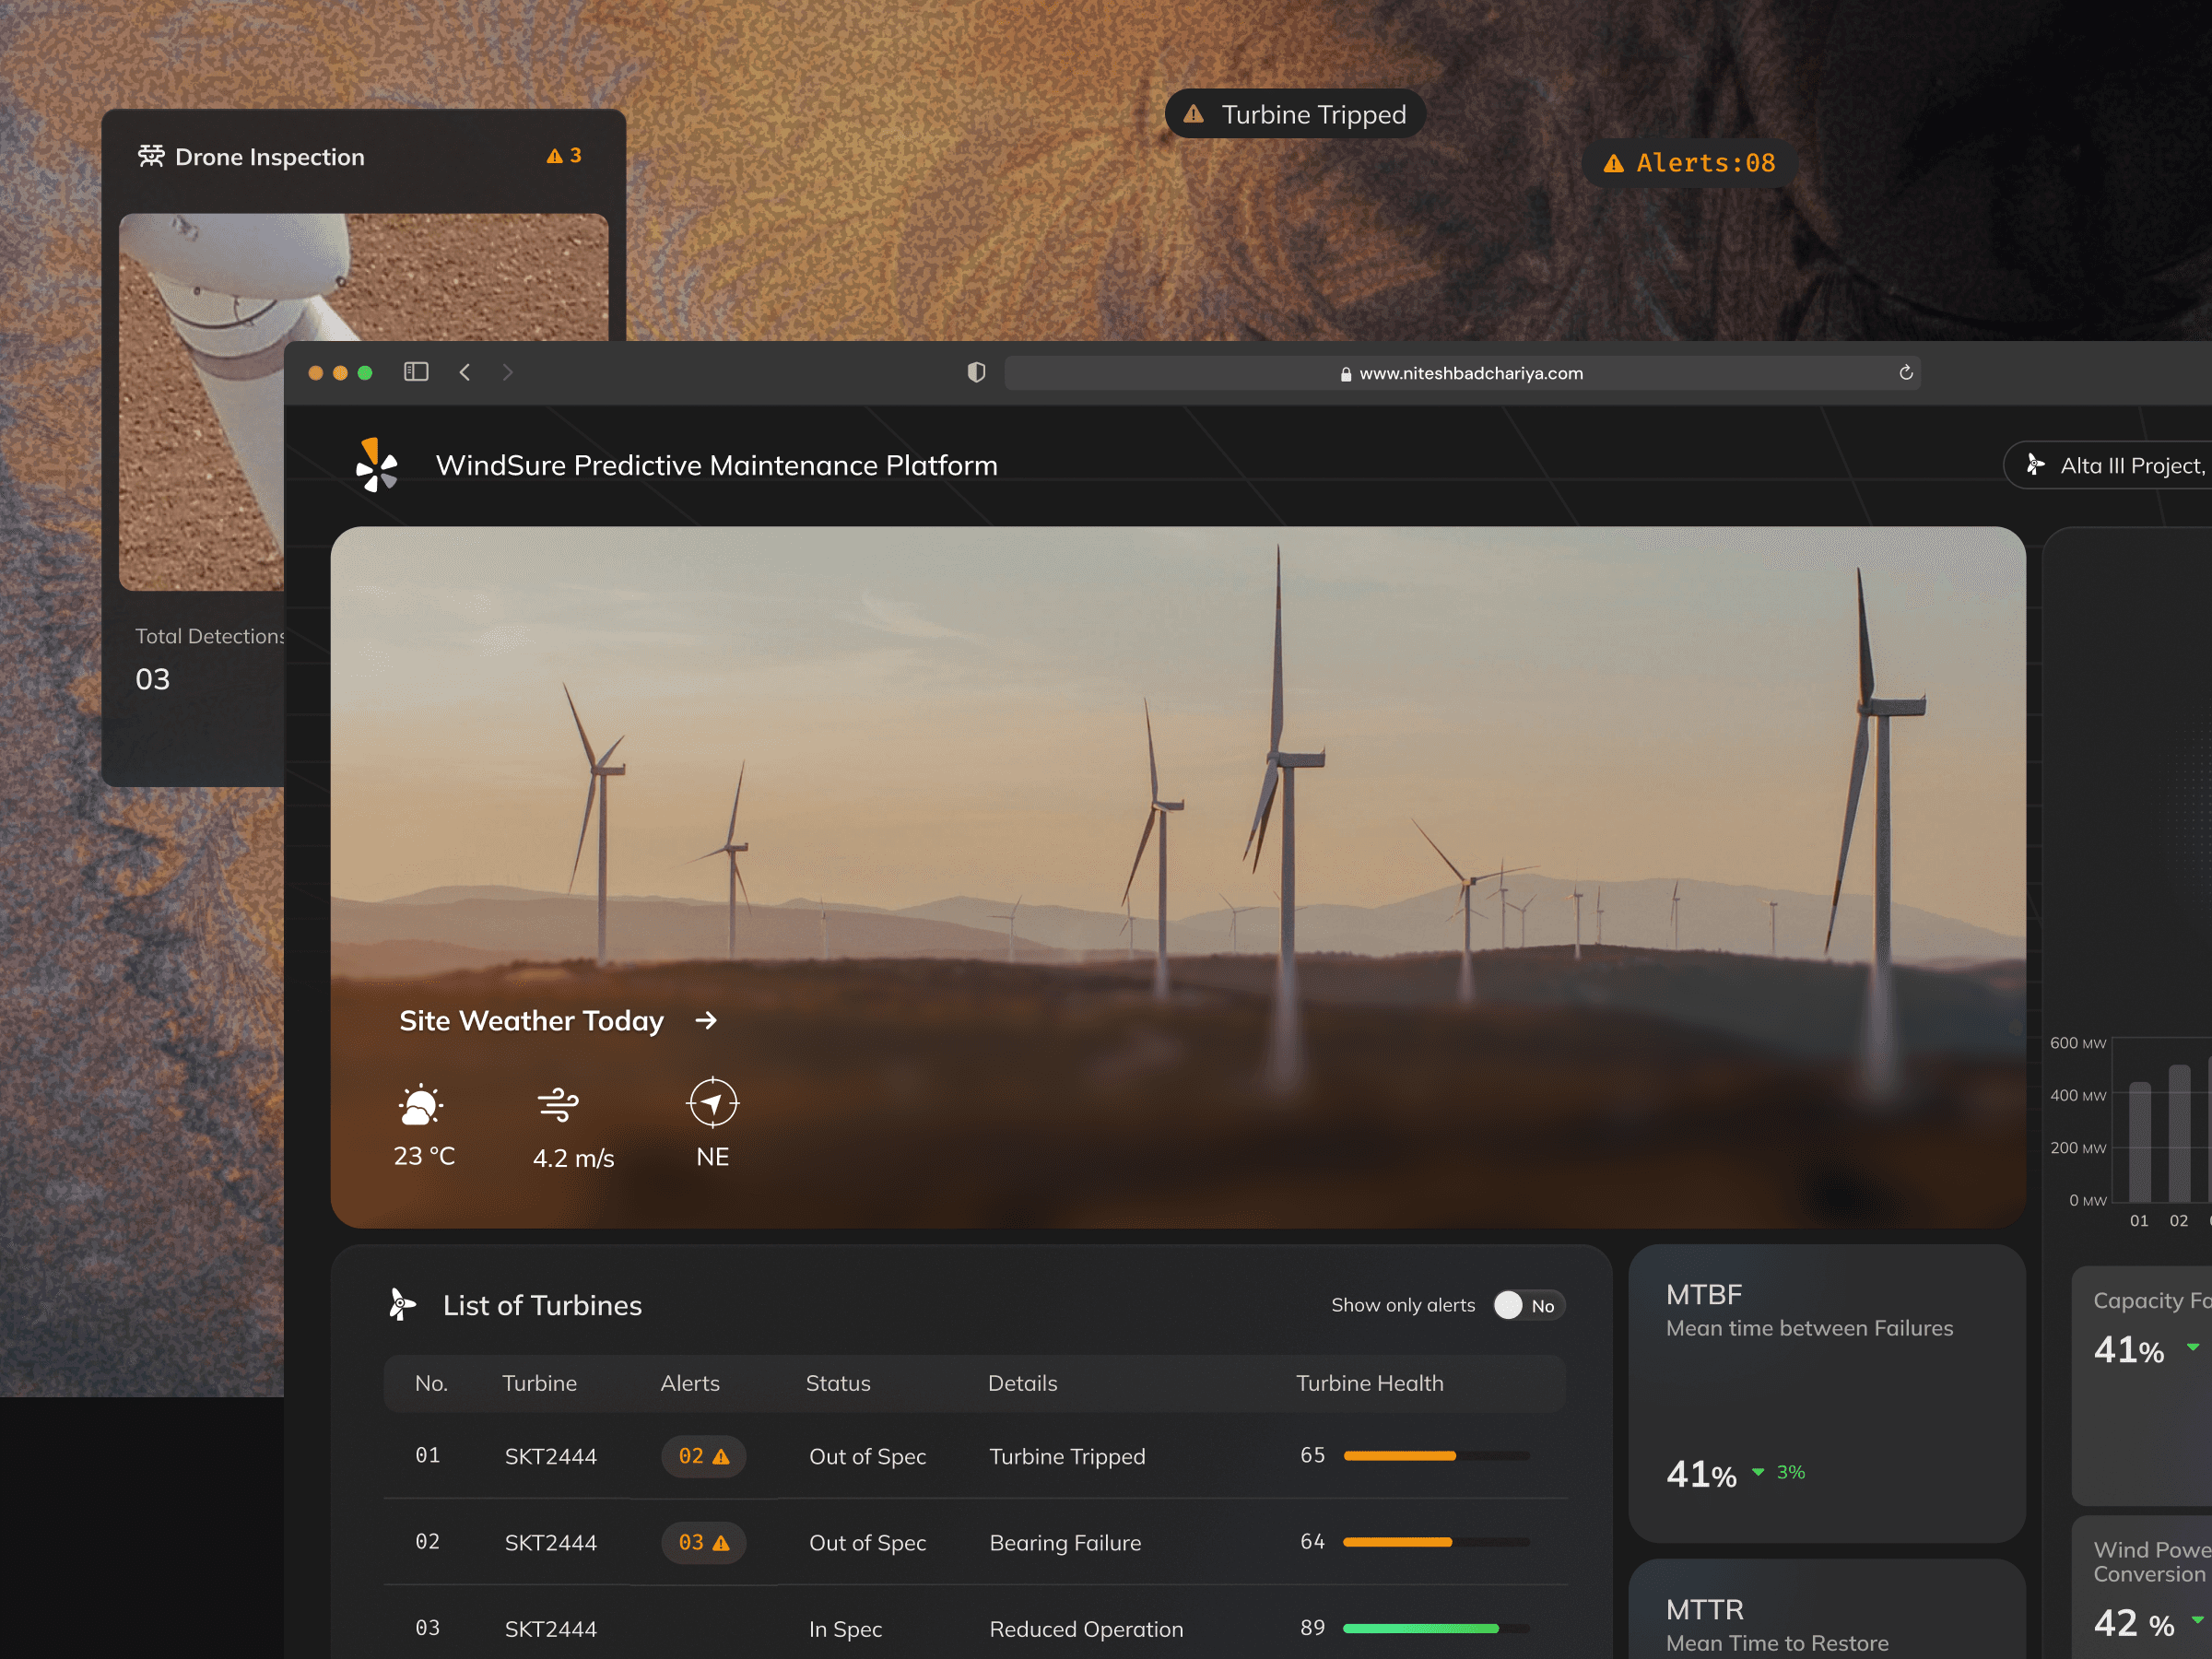The image size is (2212, 1659).
Task: Click the Alerts:08 badge
Action: pos(1689,163)
